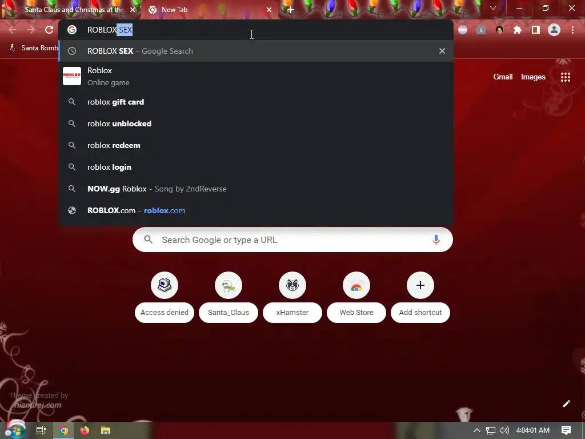Open the Chrome profile avatar
The image size is (585, 439).
554,30
